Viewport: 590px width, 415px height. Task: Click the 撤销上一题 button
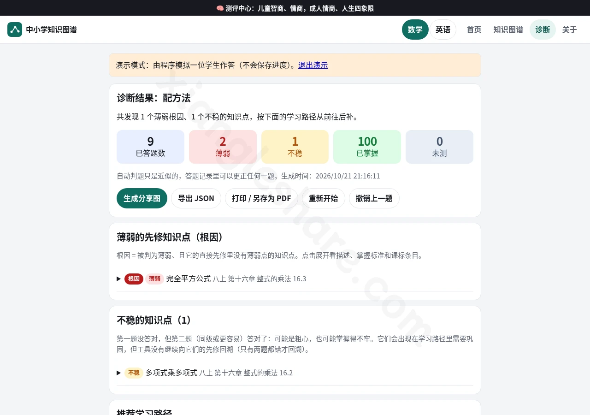pos(374,198)
